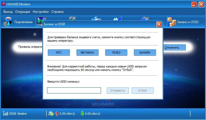Open the Операции menu
This screenshot has width=206, height=120.
[x=23, y=12]
